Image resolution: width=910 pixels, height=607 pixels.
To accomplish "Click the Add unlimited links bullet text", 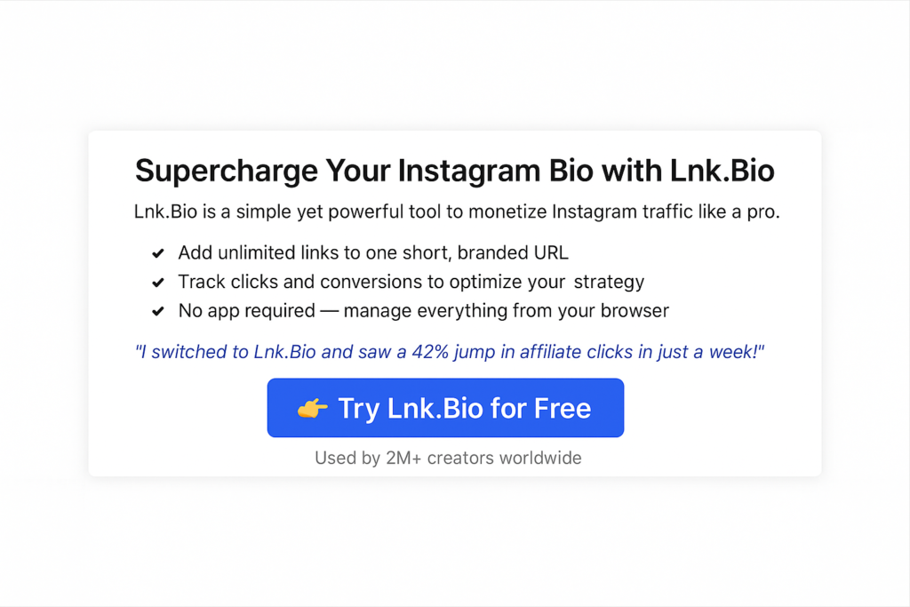I will click(373, 253).
